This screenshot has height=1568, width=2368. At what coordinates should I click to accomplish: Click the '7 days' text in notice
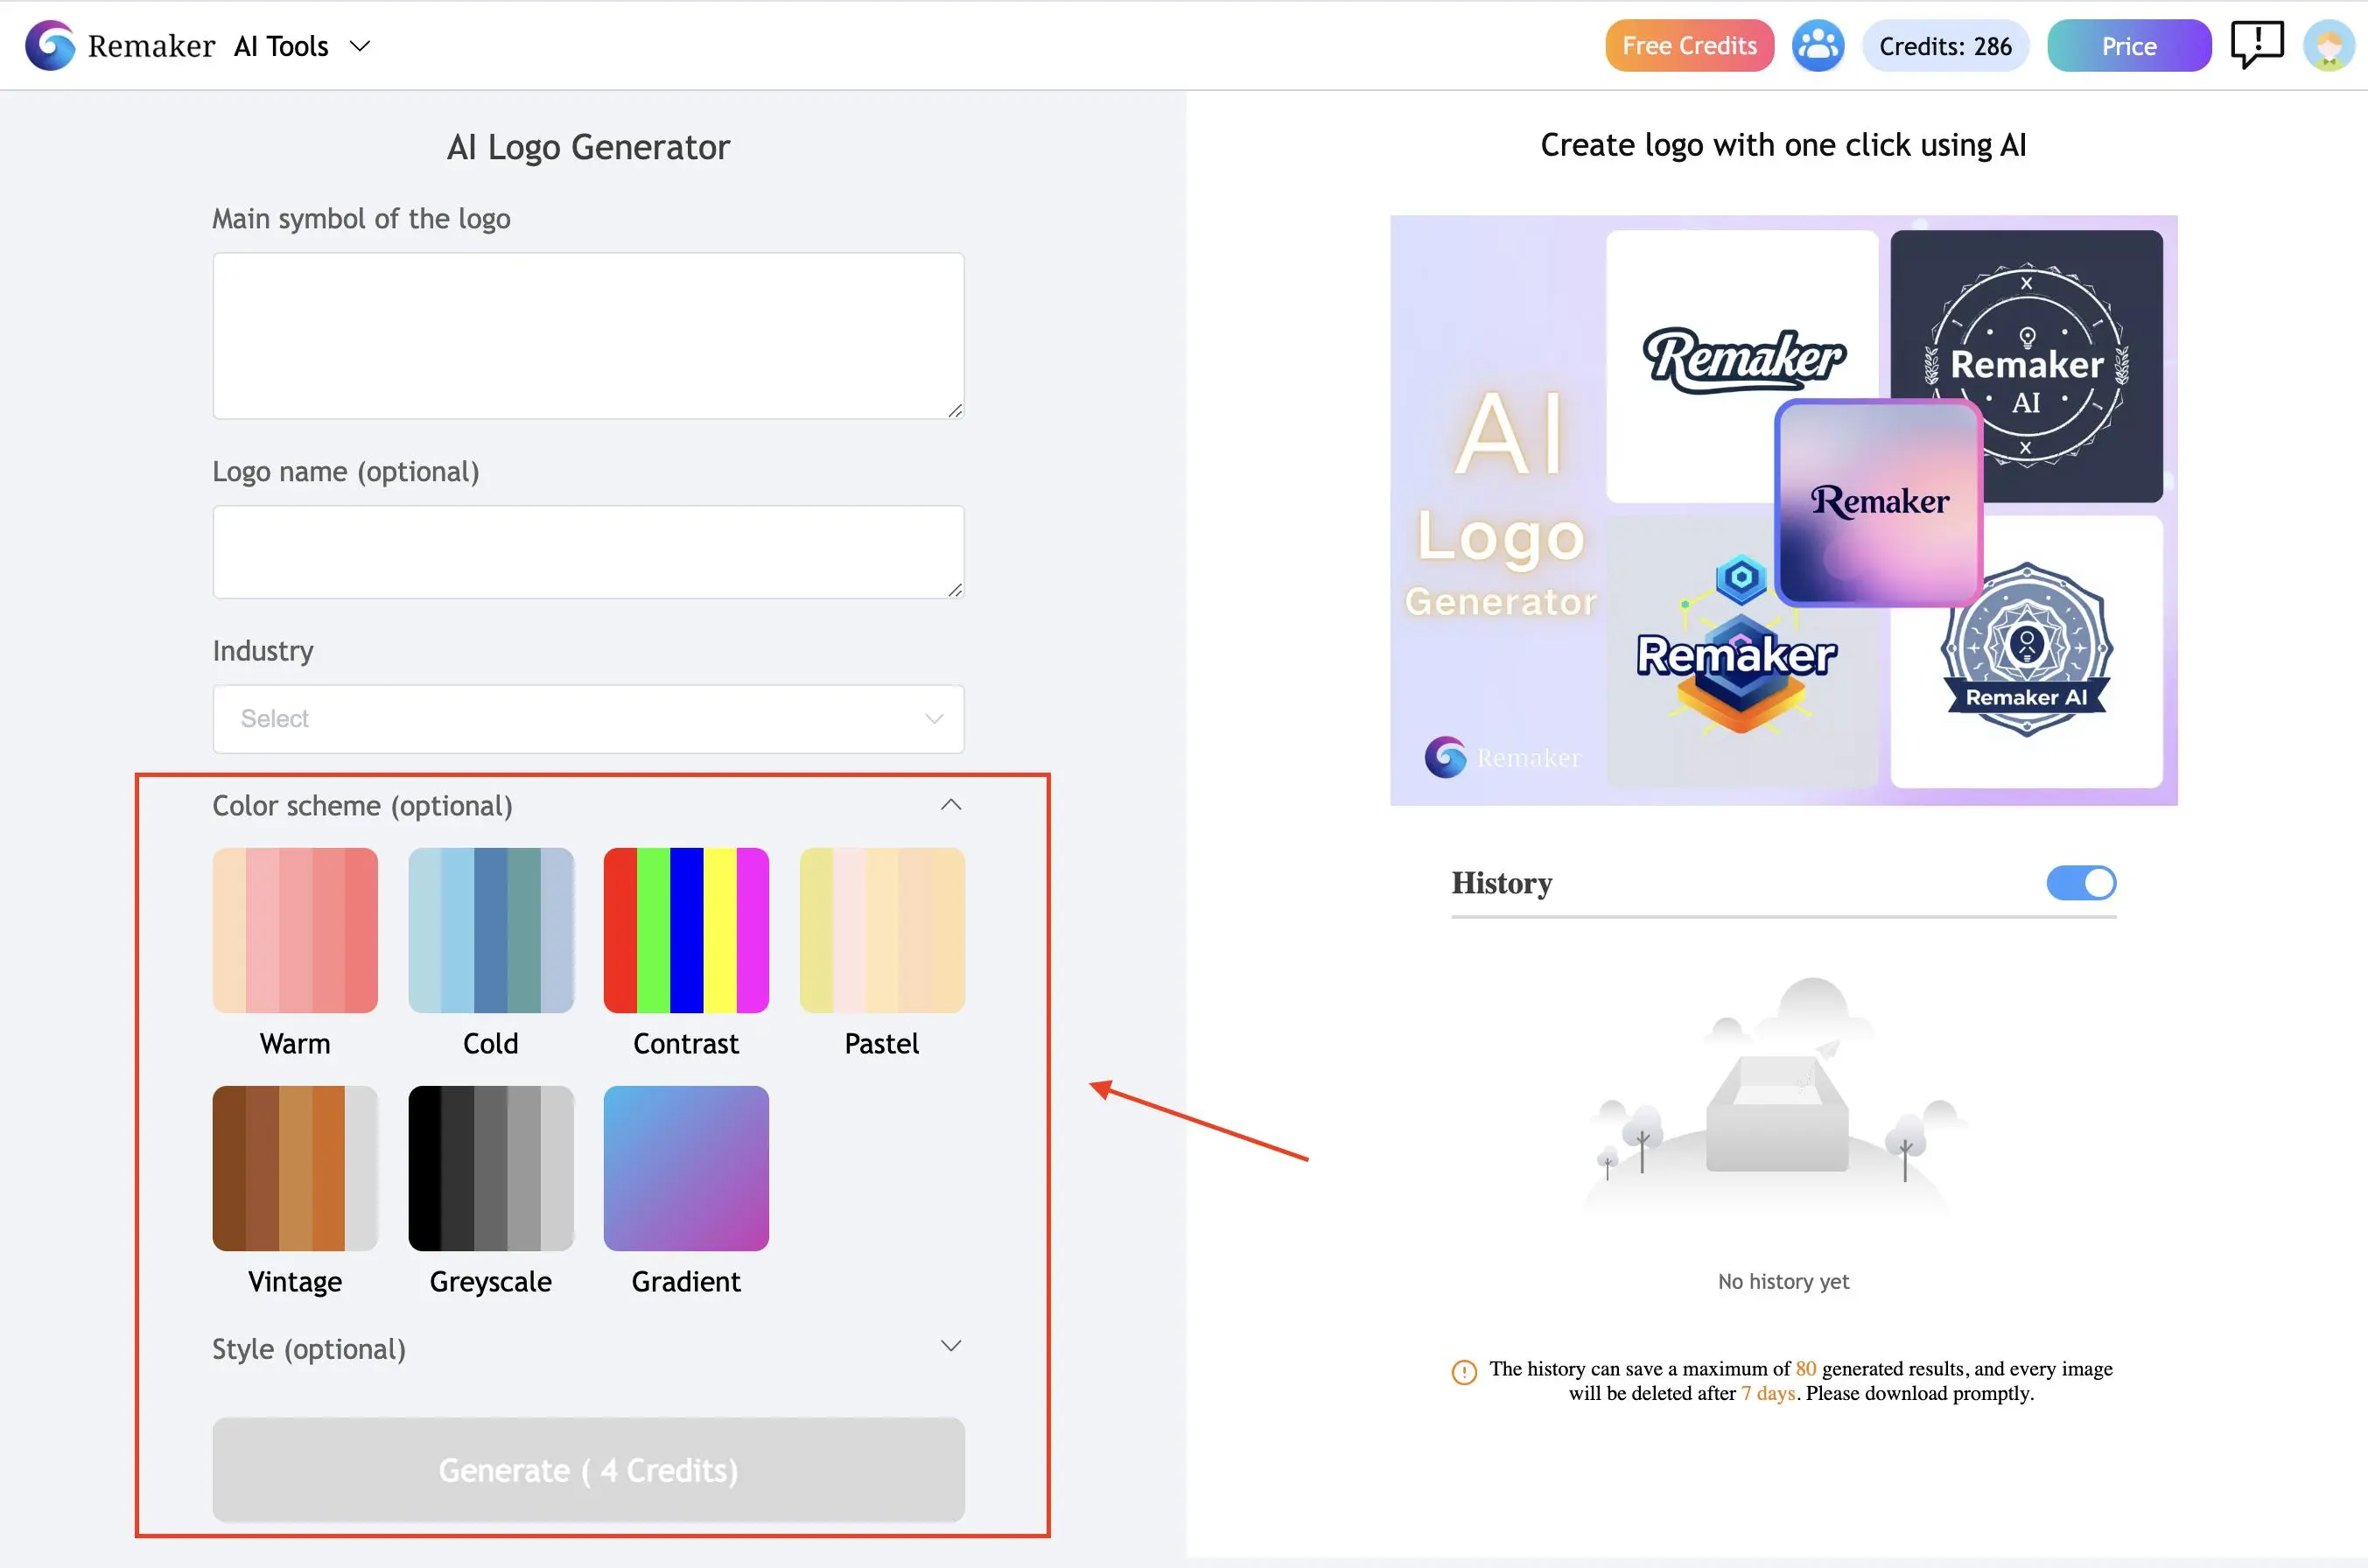(1768, 1393)
